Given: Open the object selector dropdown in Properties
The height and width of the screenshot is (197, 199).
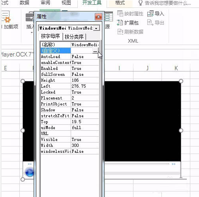Looking at the screenshot, I should tap(96, 28).
